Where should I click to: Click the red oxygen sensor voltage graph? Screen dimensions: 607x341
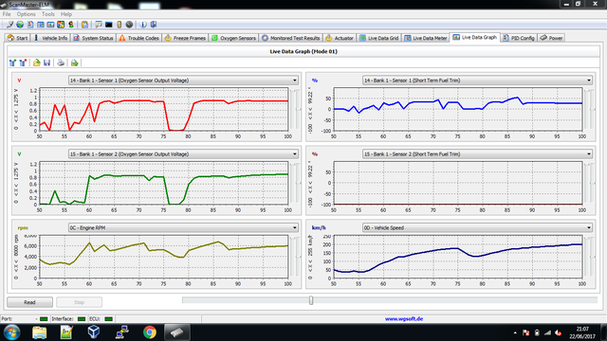pos(164,110)
